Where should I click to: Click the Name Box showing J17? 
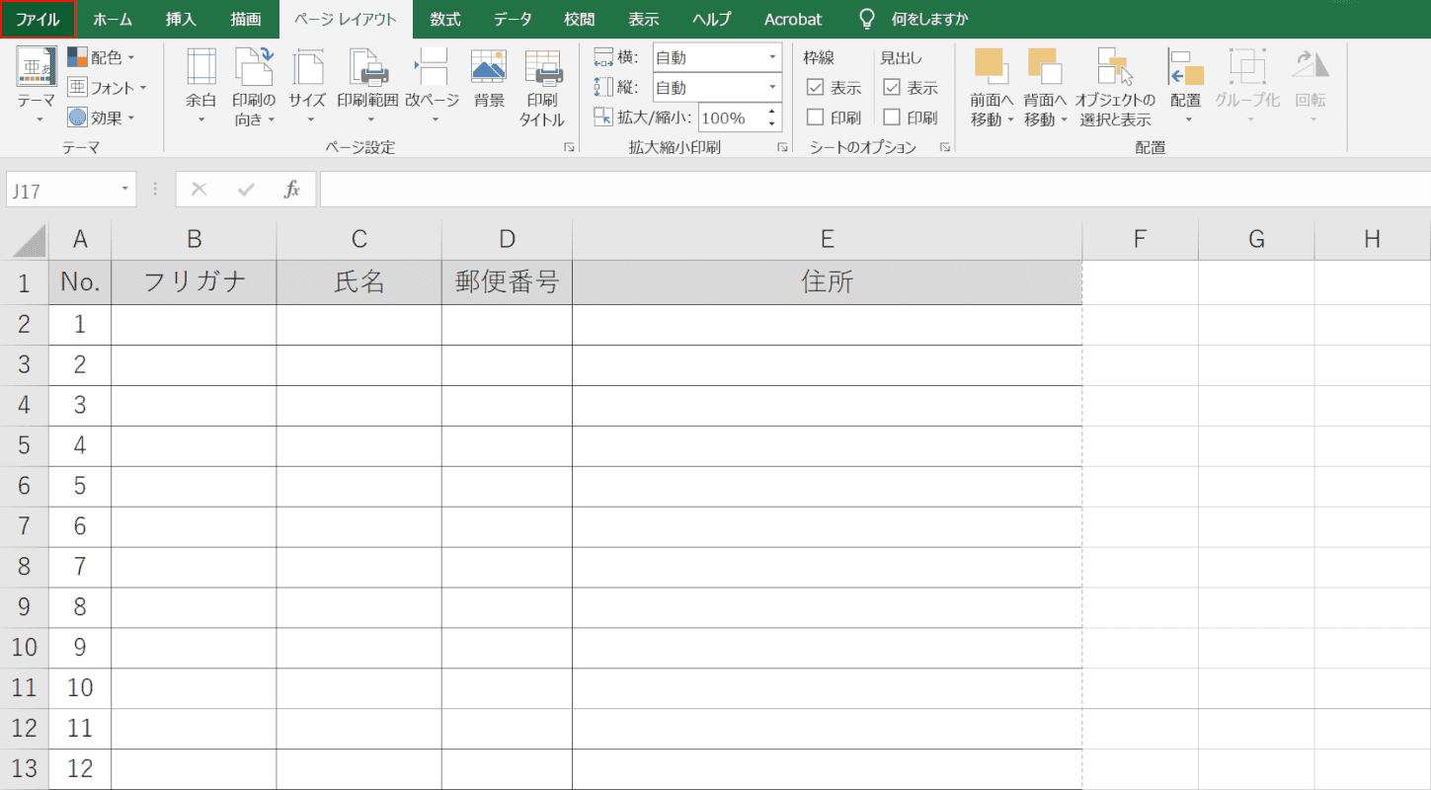click(61, 190)
